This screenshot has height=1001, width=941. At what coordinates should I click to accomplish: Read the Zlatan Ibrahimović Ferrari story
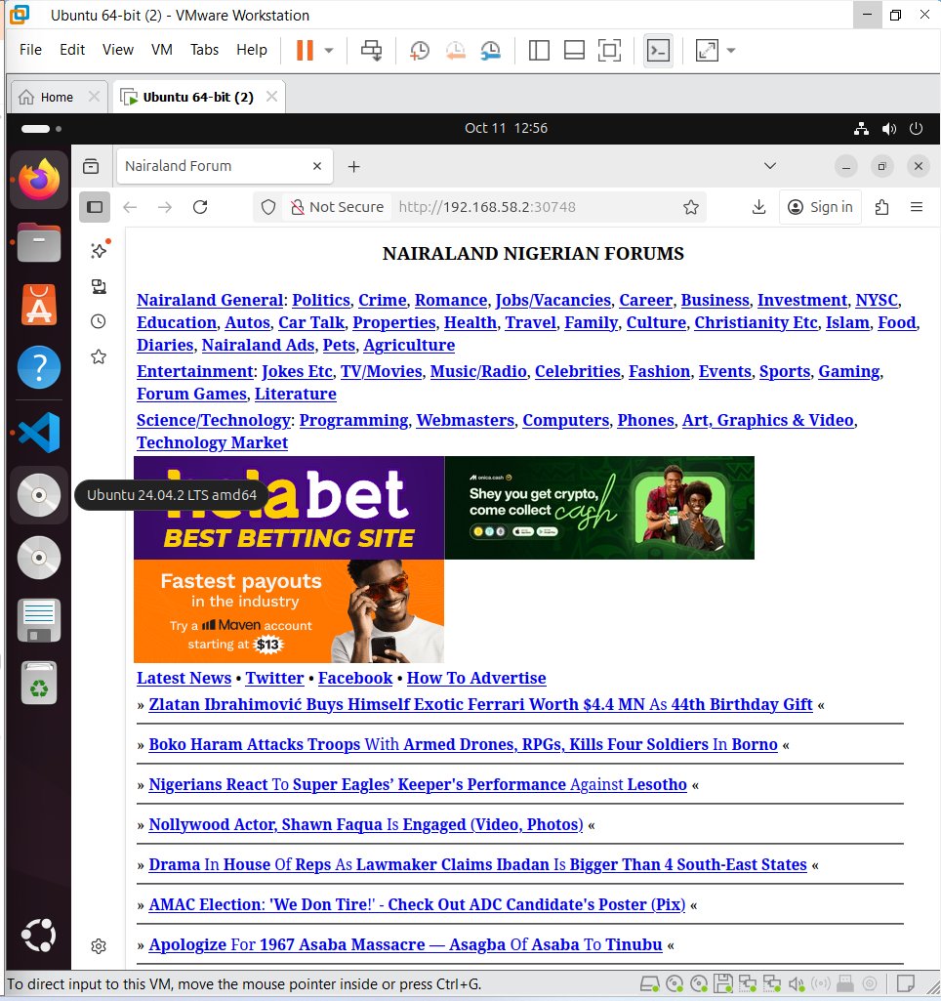click(480, 704)
